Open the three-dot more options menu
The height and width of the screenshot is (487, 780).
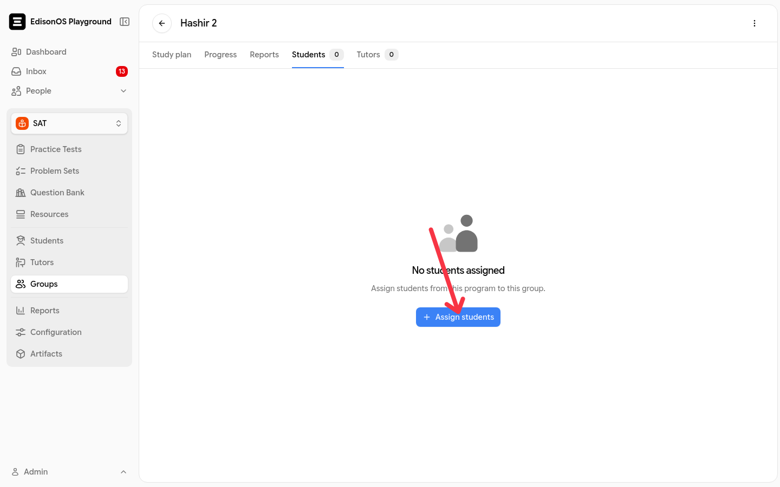(755, 23)
